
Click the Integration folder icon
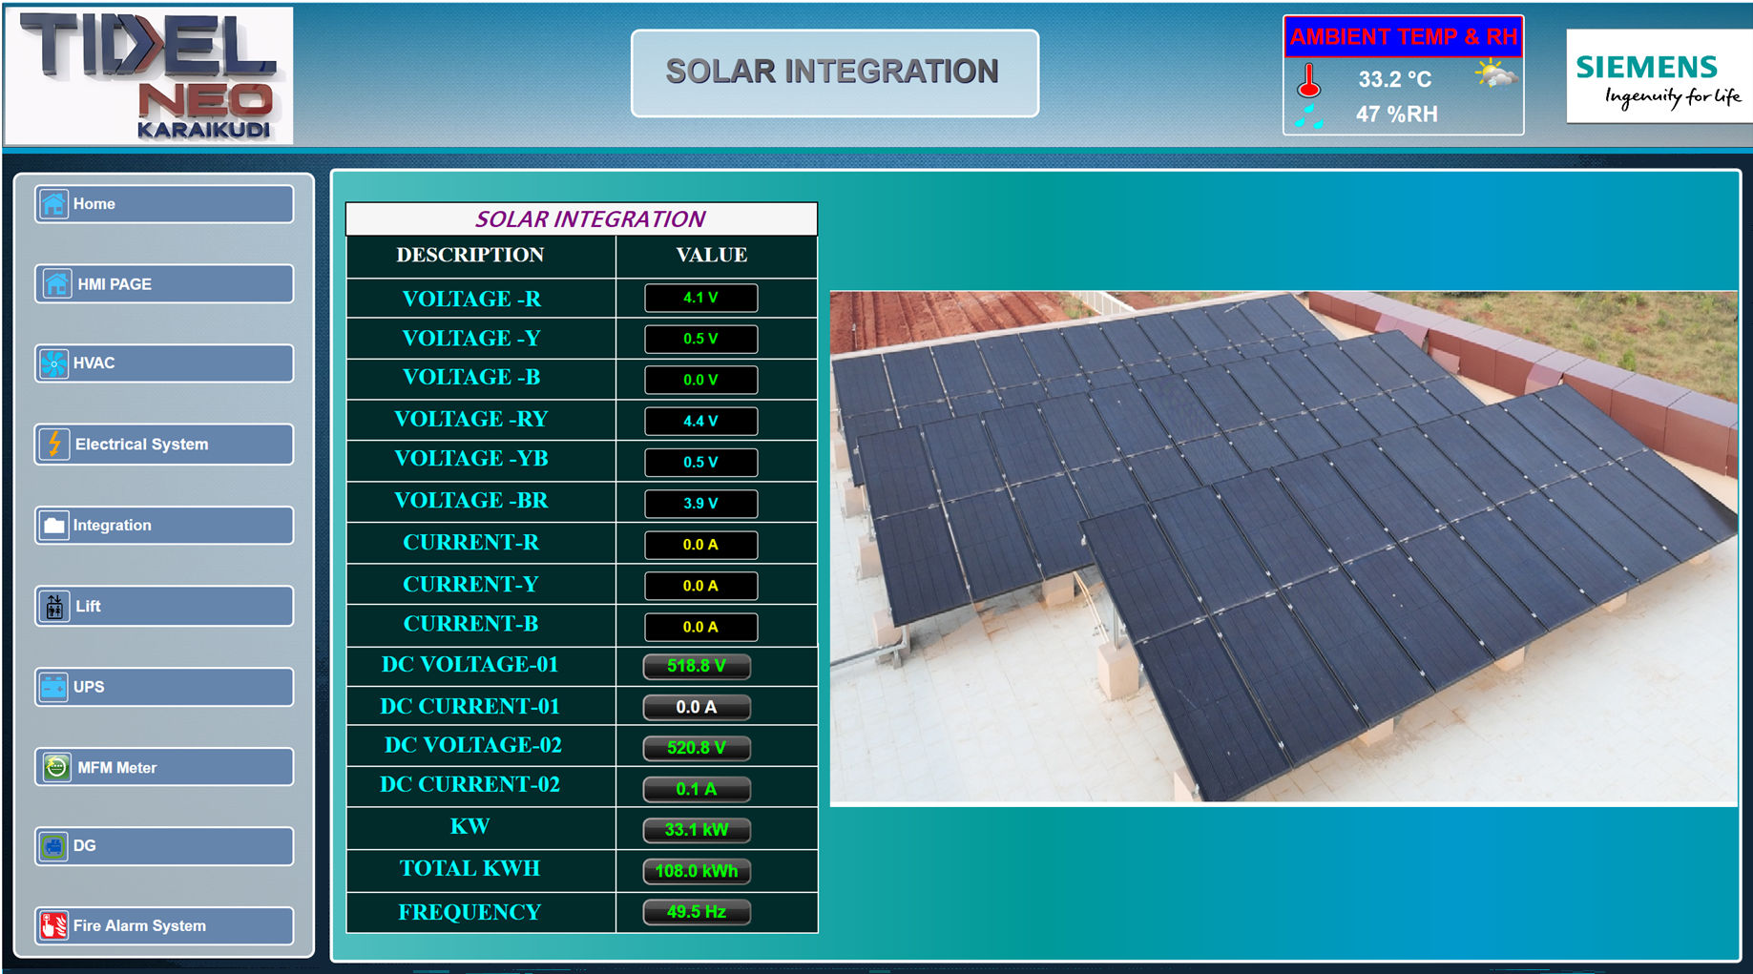[53, 526]
